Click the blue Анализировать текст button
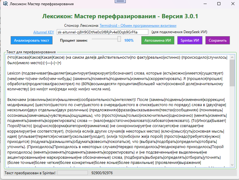239x180 pixels. pos(31,40)
